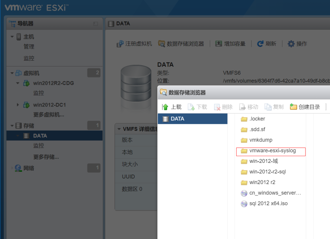Open the 操作 actions gear menu

(x=297, y=44)
